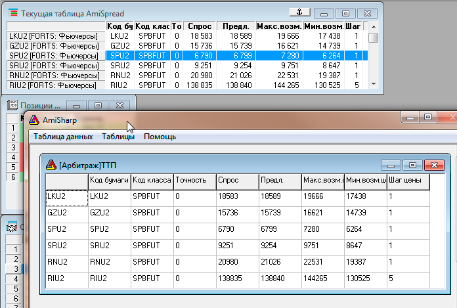The image size is (457, 308).
Task: Click the AmiSpread vertical scrollbar thumb
Action: pyautogui.click(x=374, y=37)
